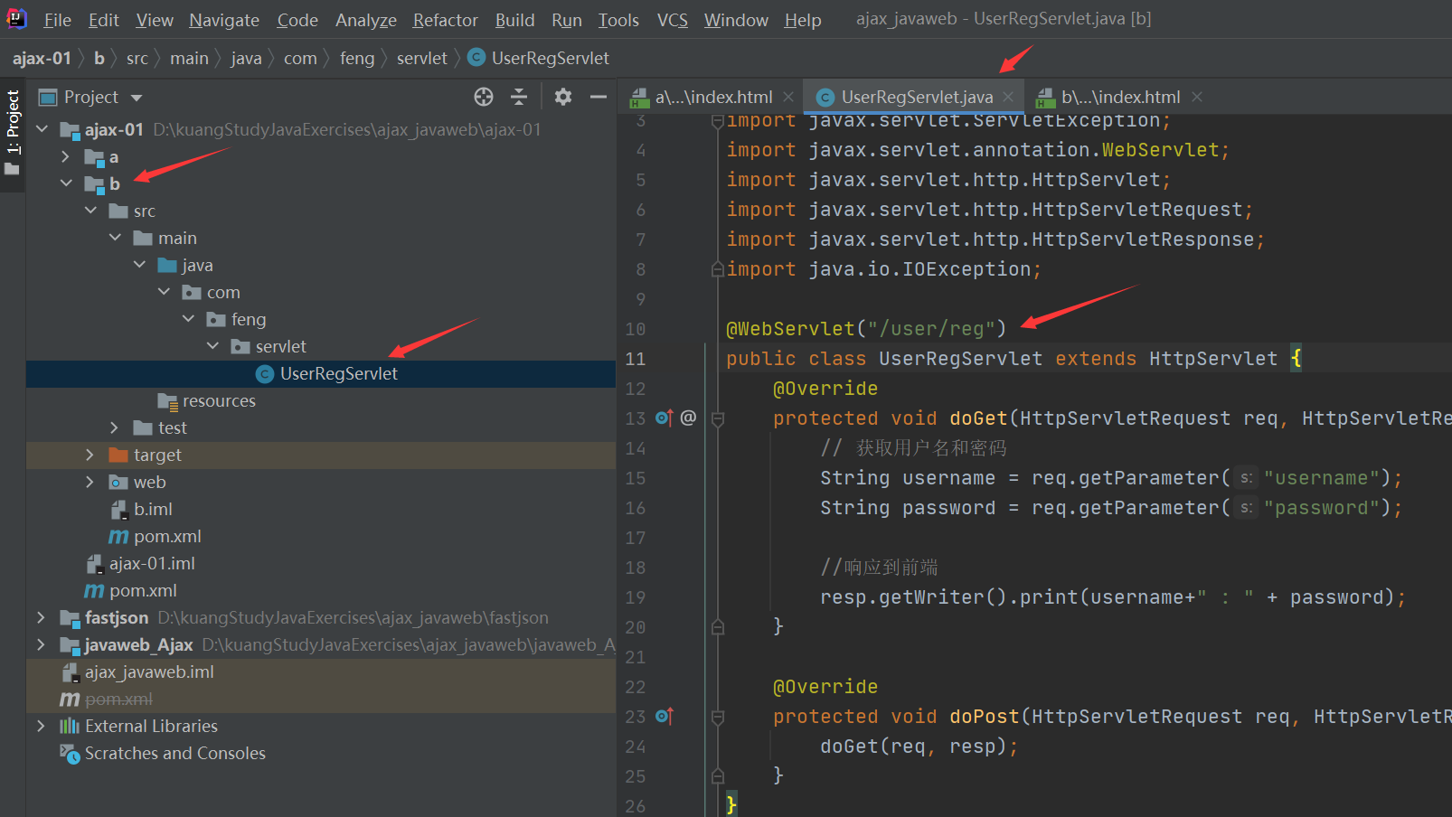Select ajax_javaweb.iml file
The image size is (1452, 817).
coord(137,672)
